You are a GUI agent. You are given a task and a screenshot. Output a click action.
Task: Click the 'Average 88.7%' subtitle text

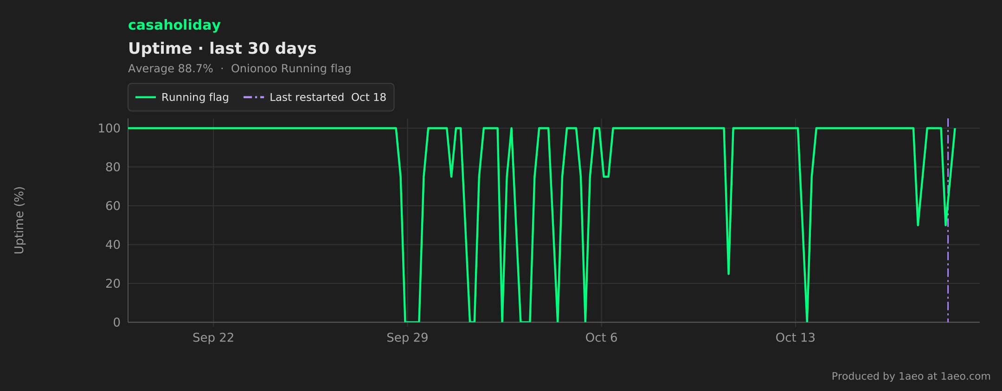(170, 69)
